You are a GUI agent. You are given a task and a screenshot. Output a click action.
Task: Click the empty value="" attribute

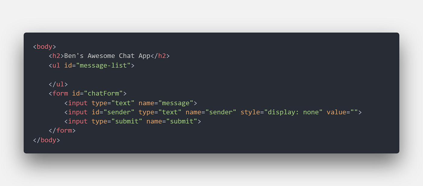click(x=342, y=112)
